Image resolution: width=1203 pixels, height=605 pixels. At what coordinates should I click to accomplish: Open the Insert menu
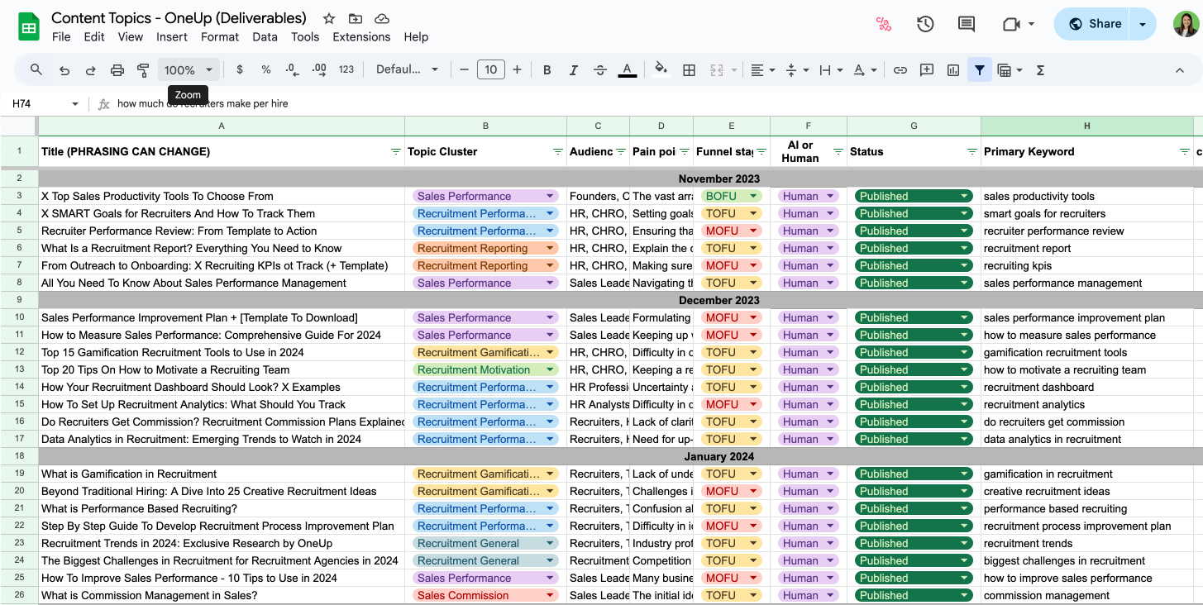[x=172, y=37]
